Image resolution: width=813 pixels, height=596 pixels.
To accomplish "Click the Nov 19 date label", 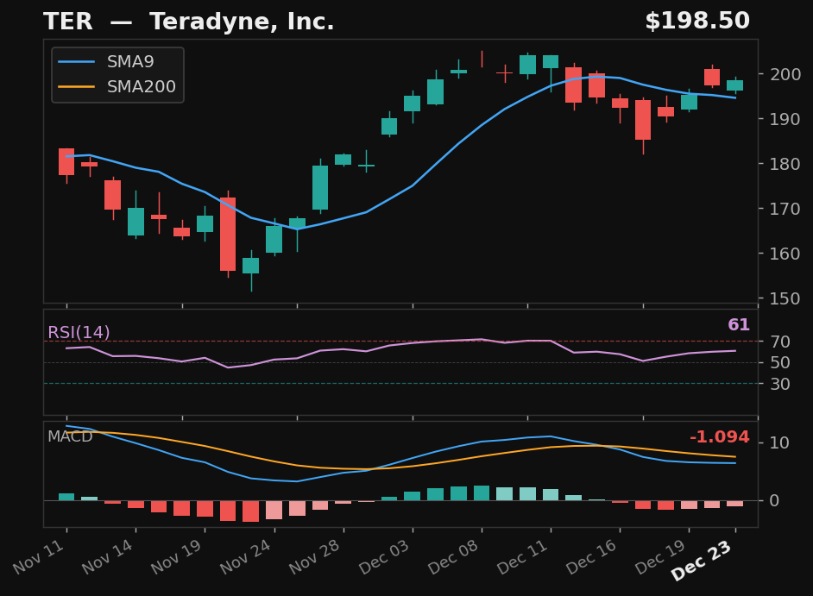I will coord(177,556).
